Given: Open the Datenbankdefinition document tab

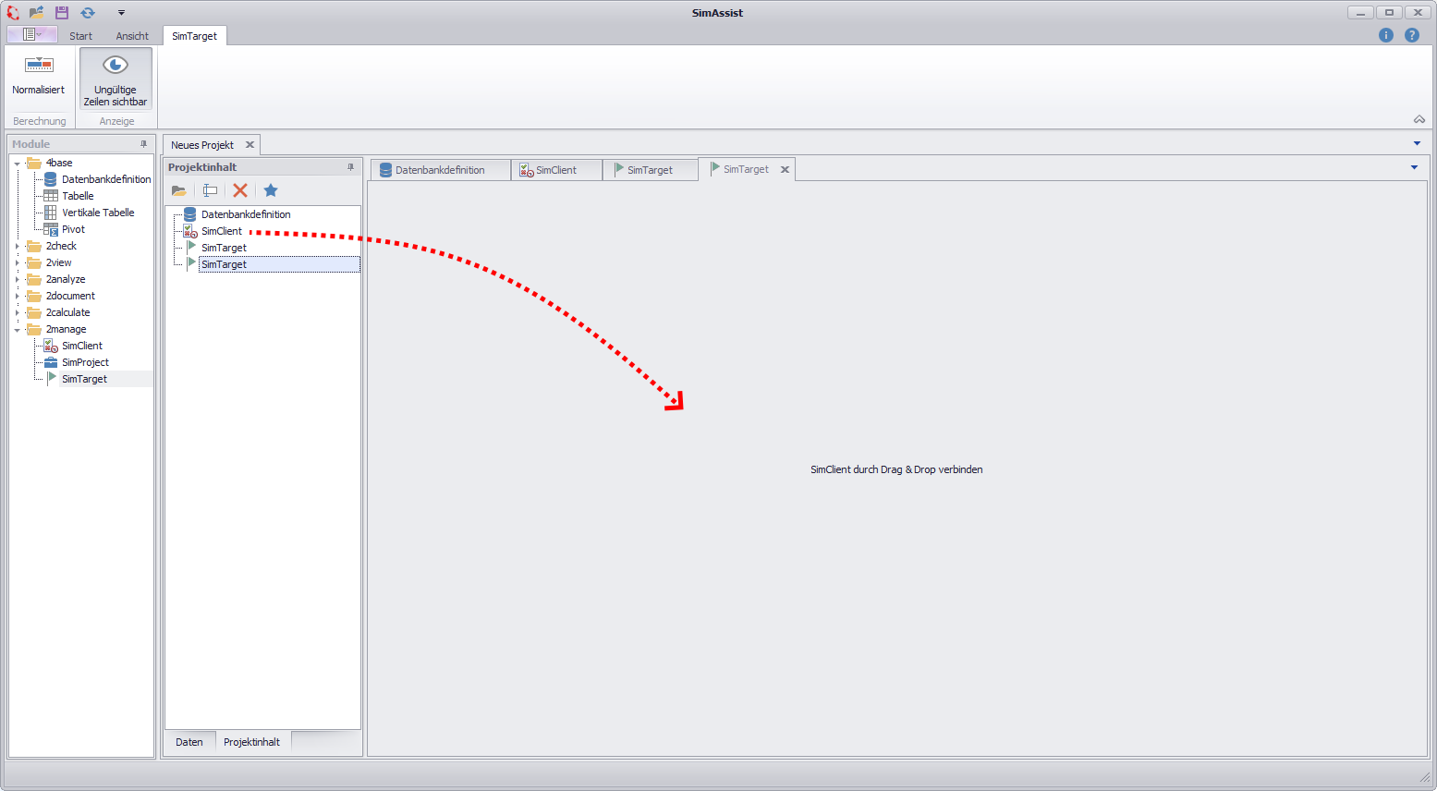Looking at the screenshot, I should point(440,170).
